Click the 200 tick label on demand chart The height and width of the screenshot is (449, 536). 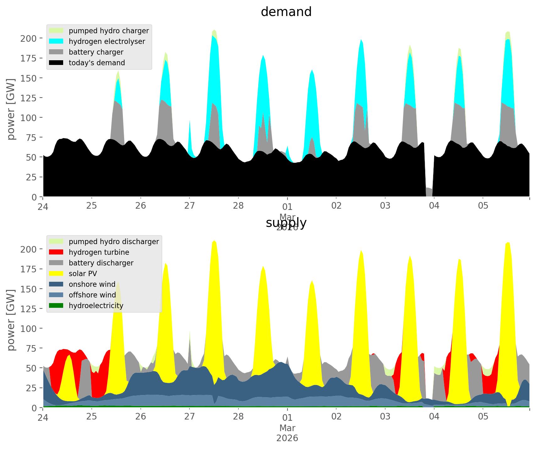29,38
